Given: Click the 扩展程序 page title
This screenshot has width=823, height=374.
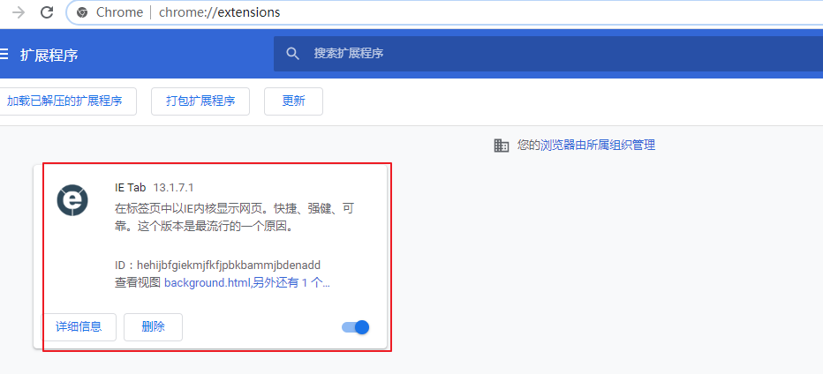Looking at the screenshot, I should 49,55.
